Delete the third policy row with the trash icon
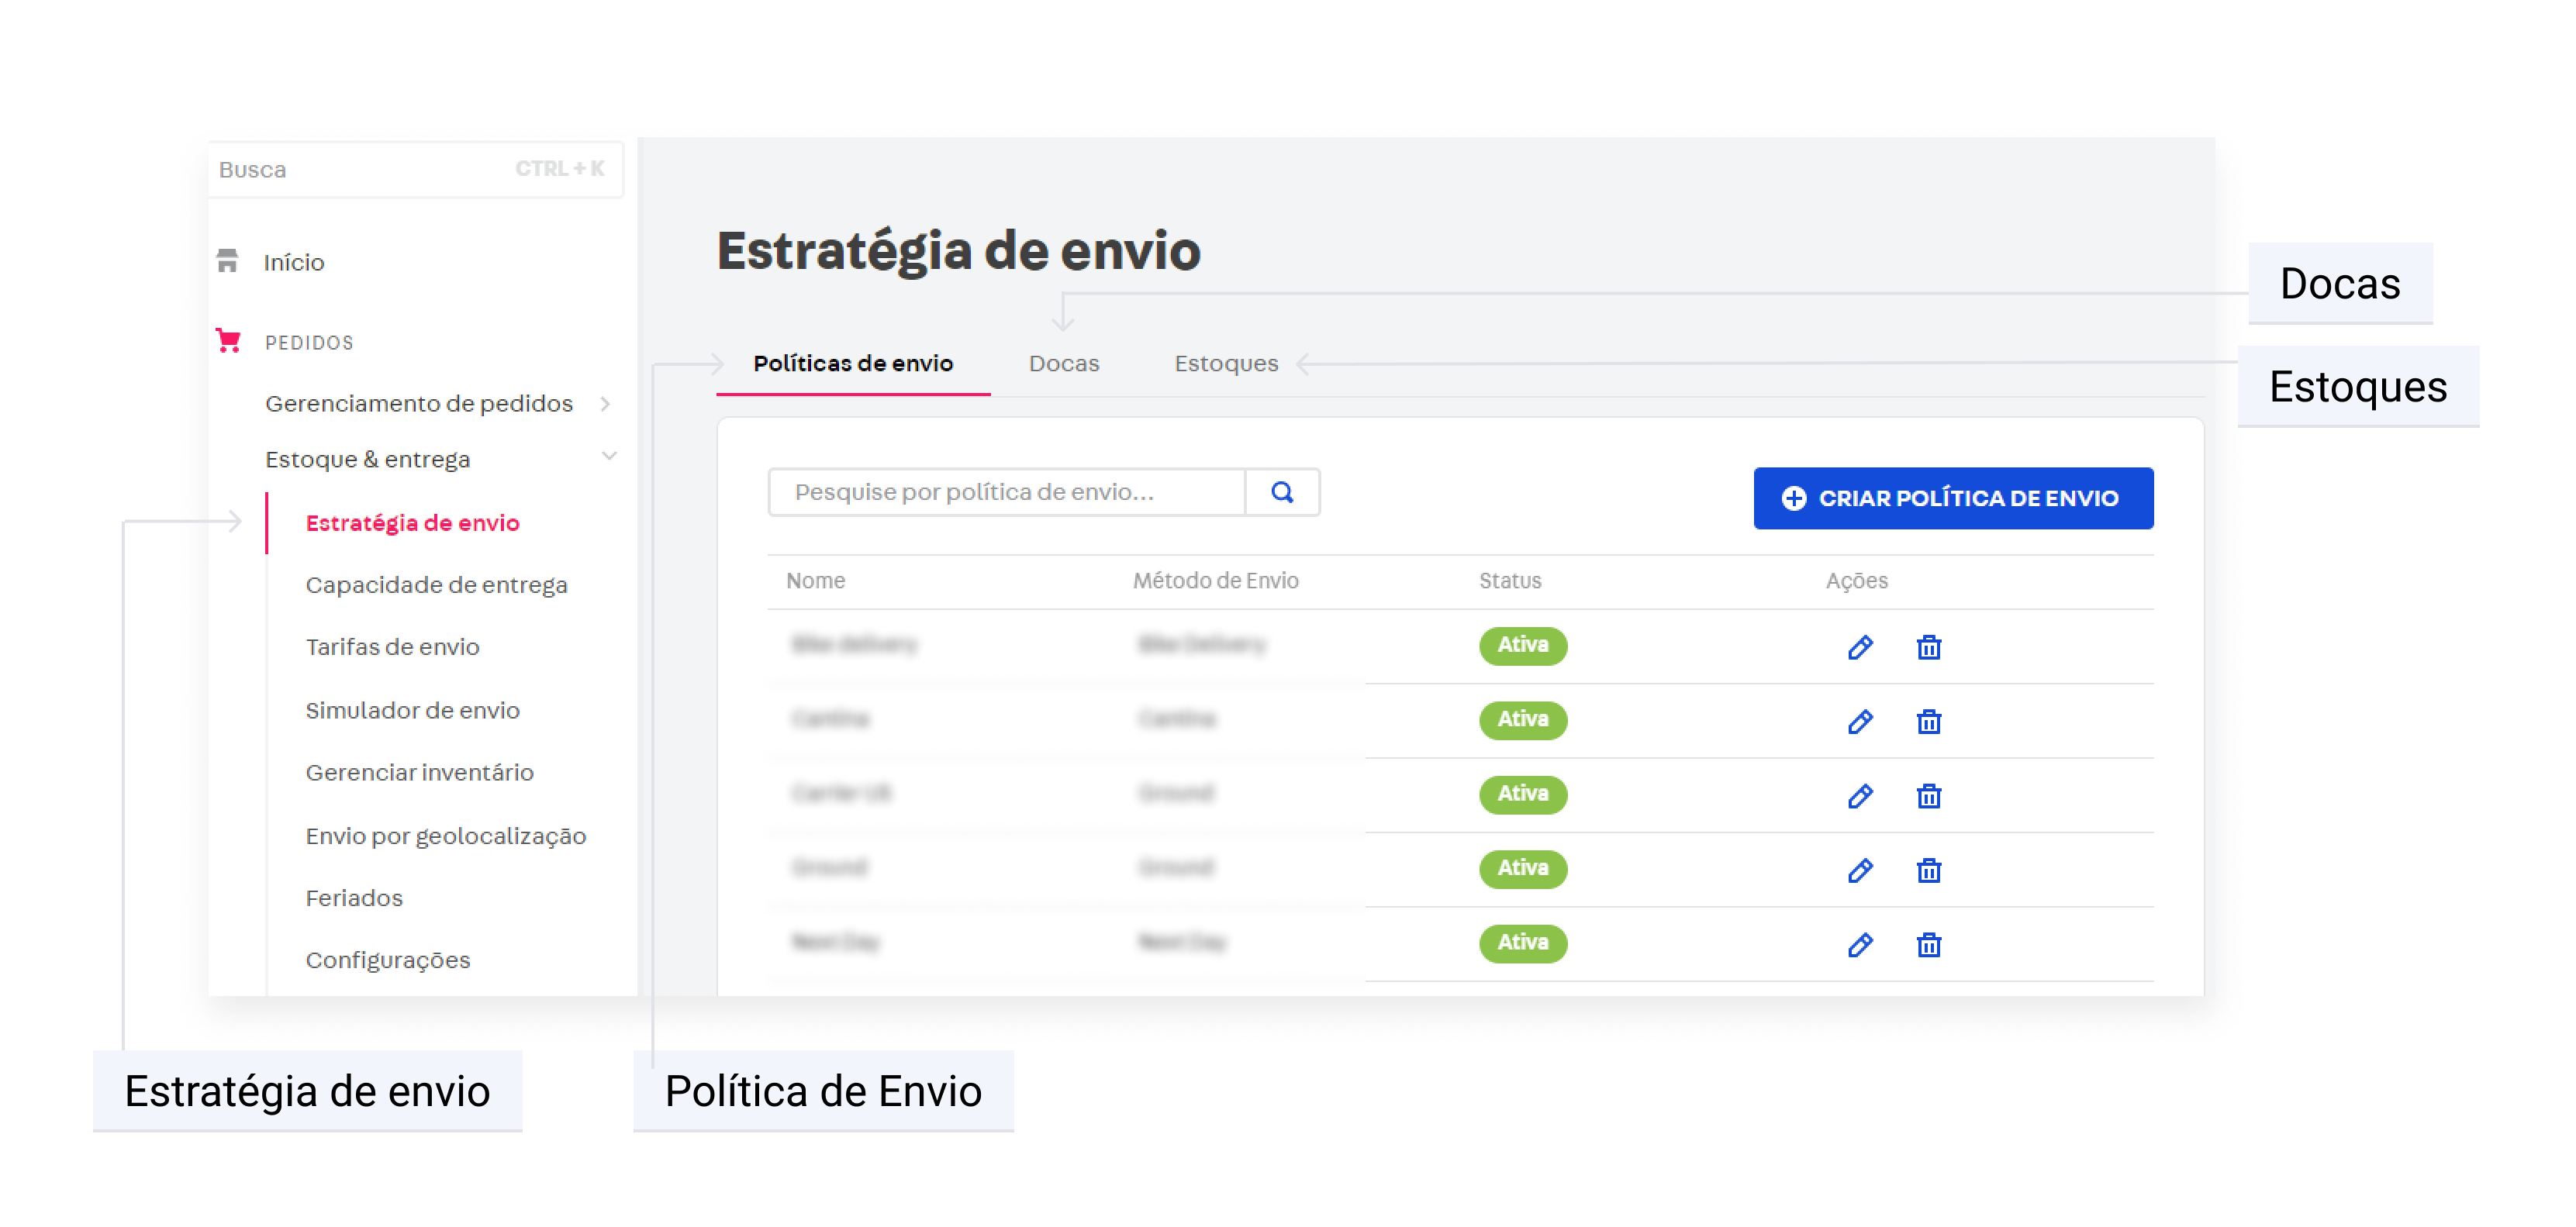The width and height of the screenshot is (2576, 1227). [x=1929, y=795]
